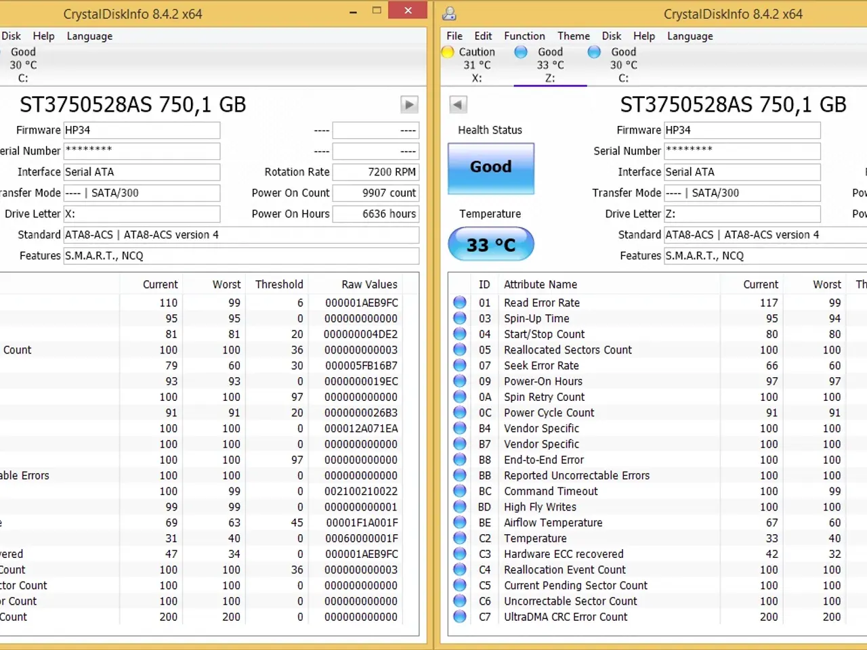Click status orb for Spin Retry Count
Viewport: 867px width, 650px height.
pos(460,397)
